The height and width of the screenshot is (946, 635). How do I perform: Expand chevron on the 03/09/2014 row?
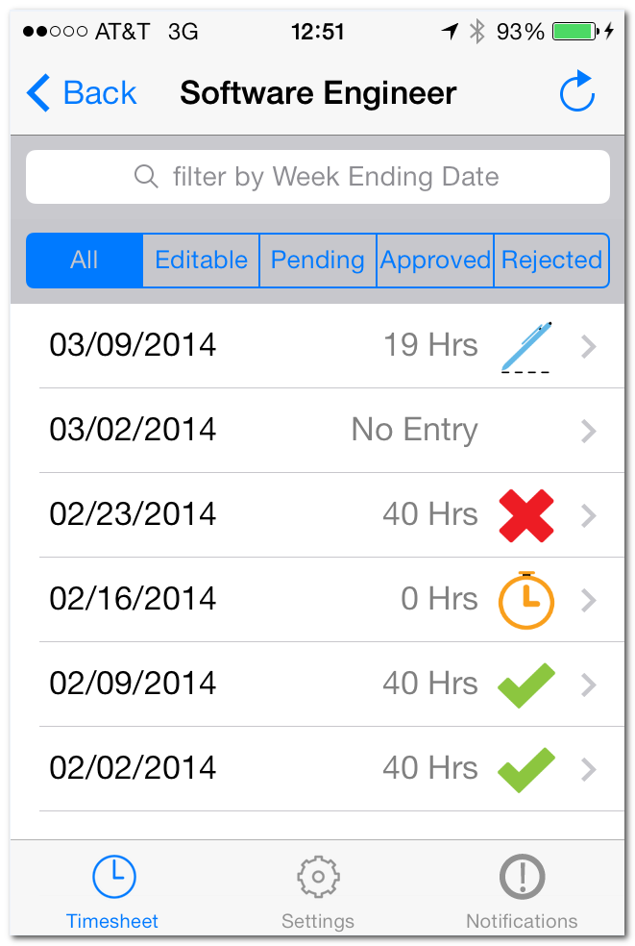click(x=589, y=346)
